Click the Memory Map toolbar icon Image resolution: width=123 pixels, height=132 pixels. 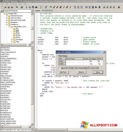[93, 7]
